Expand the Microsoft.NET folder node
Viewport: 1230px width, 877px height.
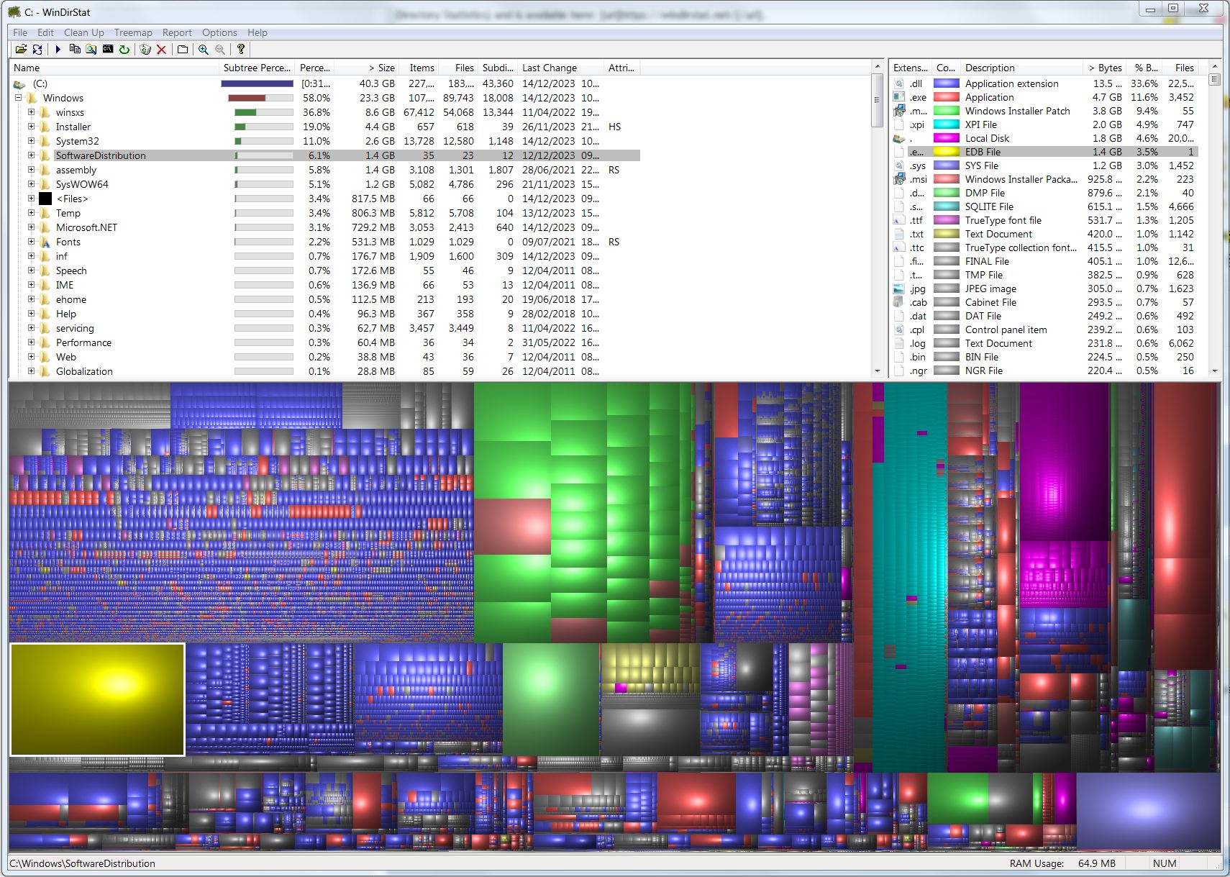pyautogui.click(x=31, y=227)
